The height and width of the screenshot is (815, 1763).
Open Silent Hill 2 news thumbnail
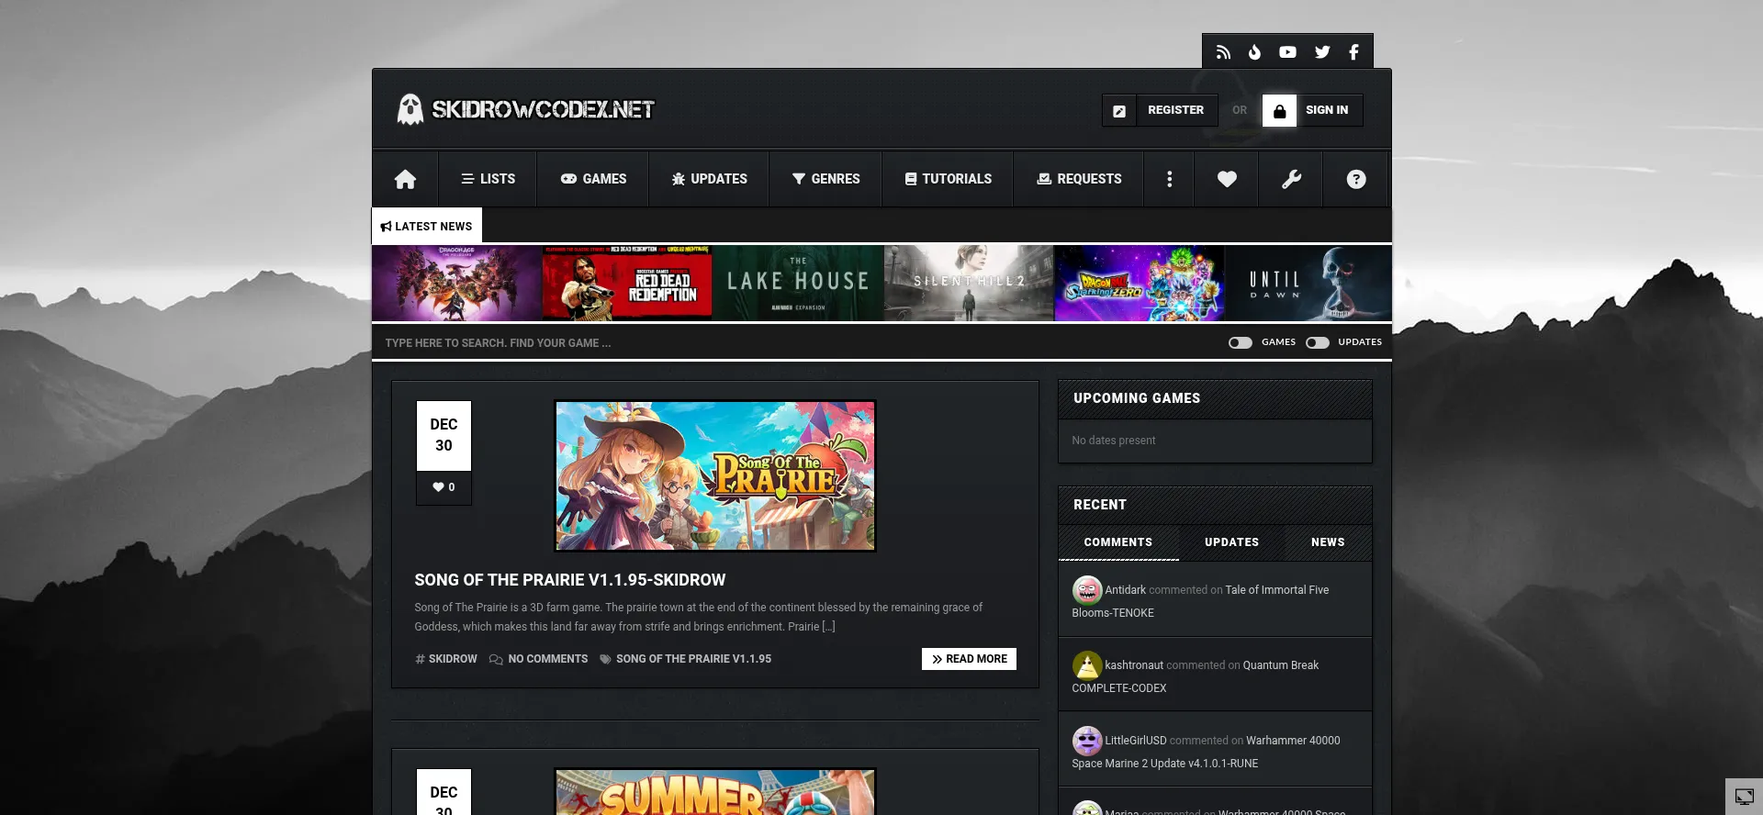coord(969,283)
